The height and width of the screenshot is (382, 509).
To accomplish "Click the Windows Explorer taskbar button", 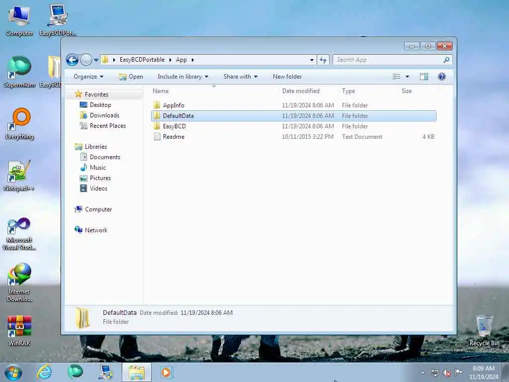I will (x=137, y=372).
